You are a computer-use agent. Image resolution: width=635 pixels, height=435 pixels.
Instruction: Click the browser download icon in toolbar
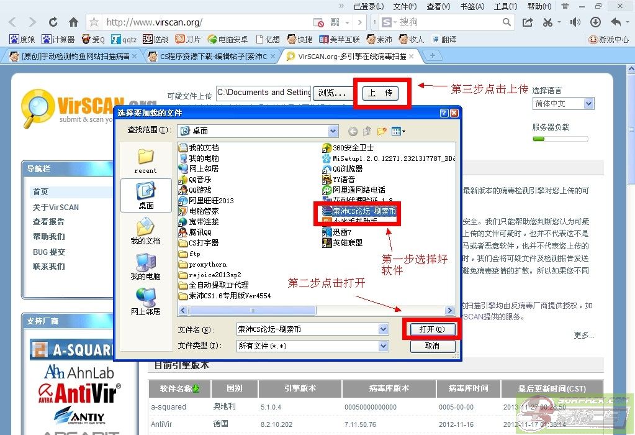coord(595,22)
